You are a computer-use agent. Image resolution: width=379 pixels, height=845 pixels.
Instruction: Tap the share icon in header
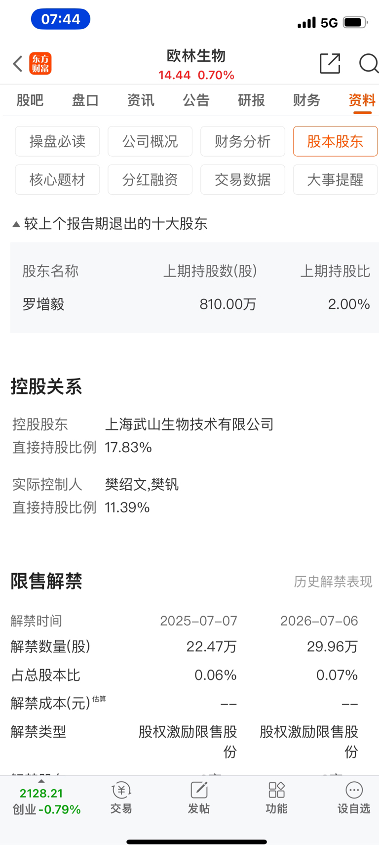[330, 63]
